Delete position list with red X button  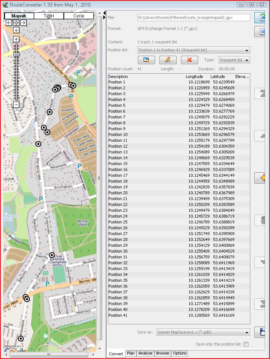pos(189,60)
